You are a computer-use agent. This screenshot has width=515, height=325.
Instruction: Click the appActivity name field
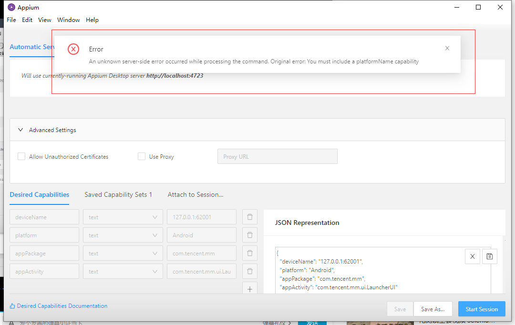coord(44,271)
